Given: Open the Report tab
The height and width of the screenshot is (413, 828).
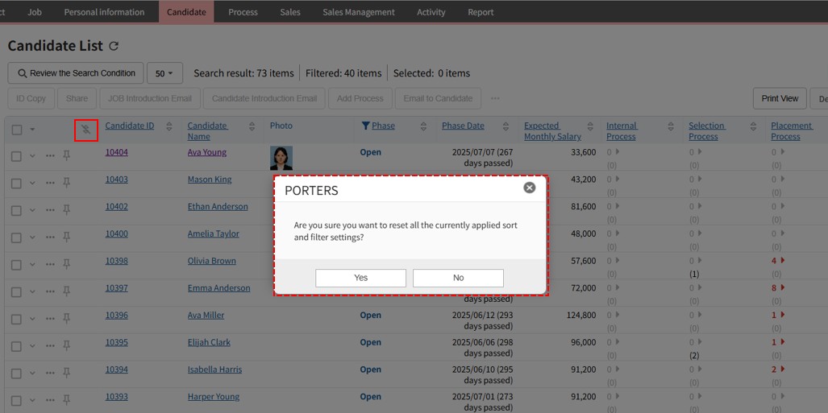Looking at the screenshot, I should tap(481, 12).
